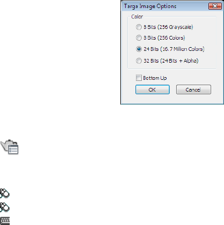Image resolution: width=224 pixels, height=225 pixels.
Task: Click the 'Bottom Up' label text
Action: click(x=155, y=78)
